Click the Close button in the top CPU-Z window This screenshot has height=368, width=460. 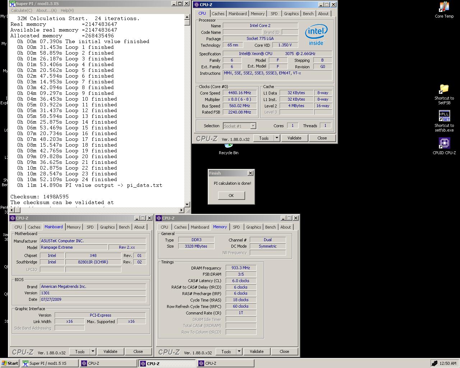(x=322, y=138)
